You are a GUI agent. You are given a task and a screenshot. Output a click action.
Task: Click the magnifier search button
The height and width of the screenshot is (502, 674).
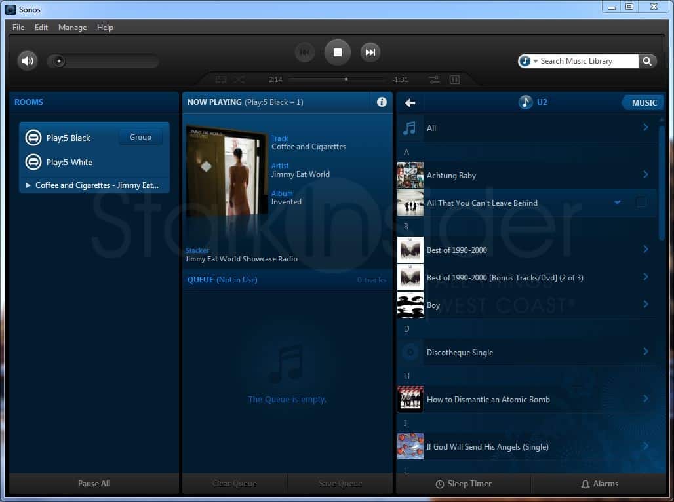click(647, 61)
